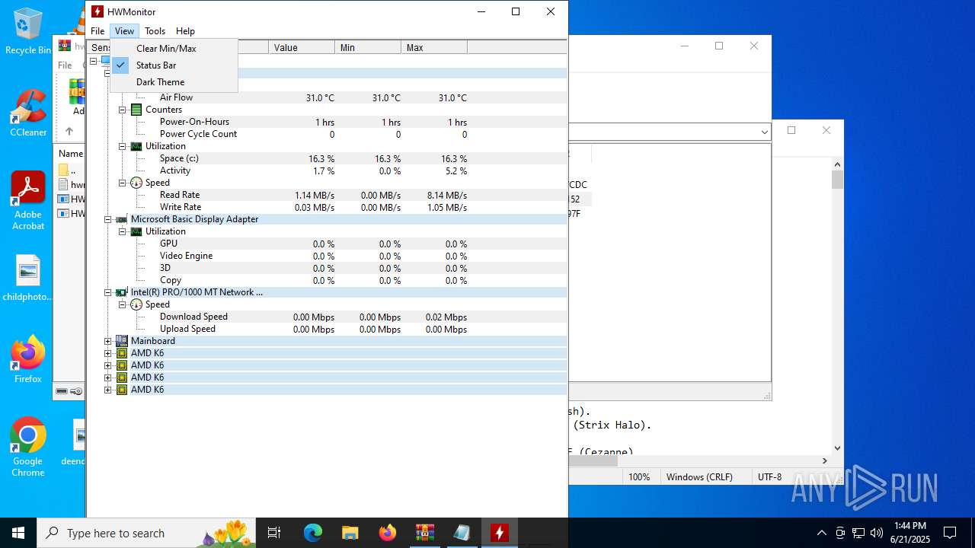Click the Value column header
975x548 pixels.
click(x=302, y=47)
